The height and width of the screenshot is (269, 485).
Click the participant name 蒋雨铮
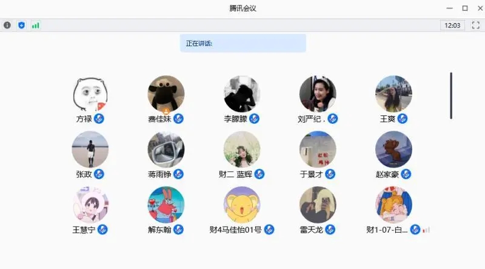coord(159,174)
